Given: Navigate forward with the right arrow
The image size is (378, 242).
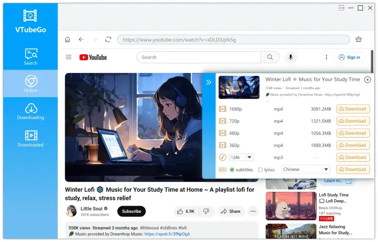Looking at the screenshot, I should tap(94, 40).
